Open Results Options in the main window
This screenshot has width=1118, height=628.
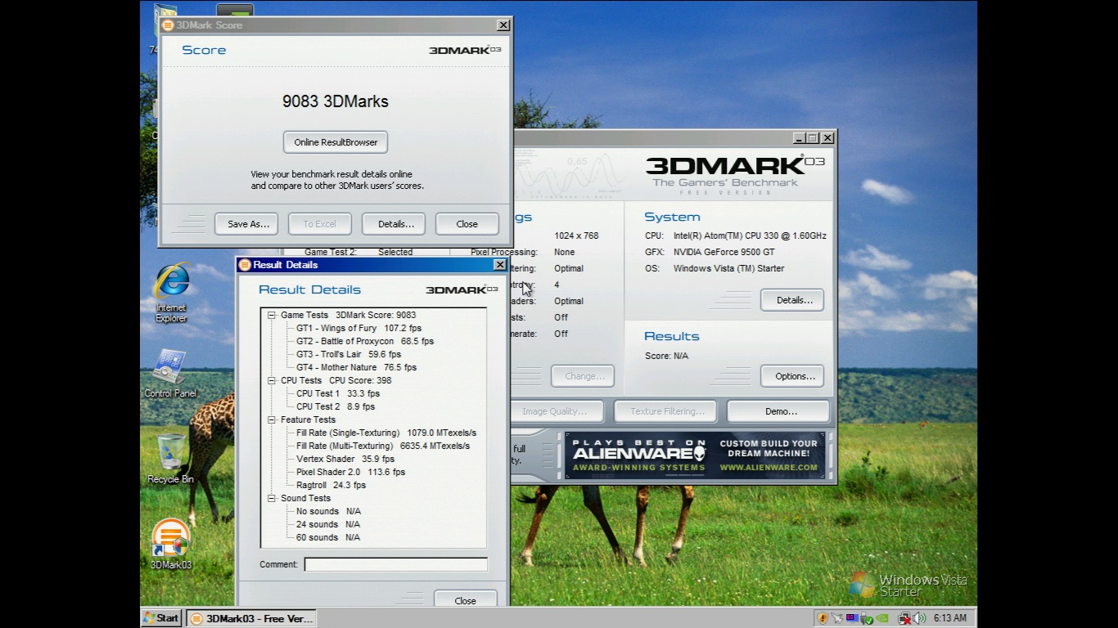(x=792, y=376)
